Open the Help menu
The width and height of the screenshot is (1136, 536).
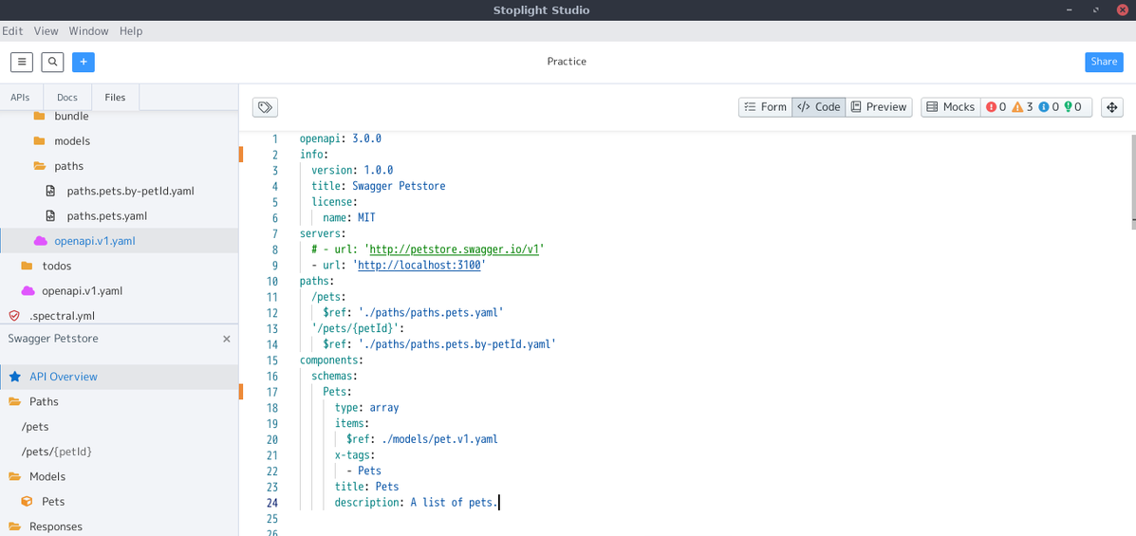(x=131, y=31)
